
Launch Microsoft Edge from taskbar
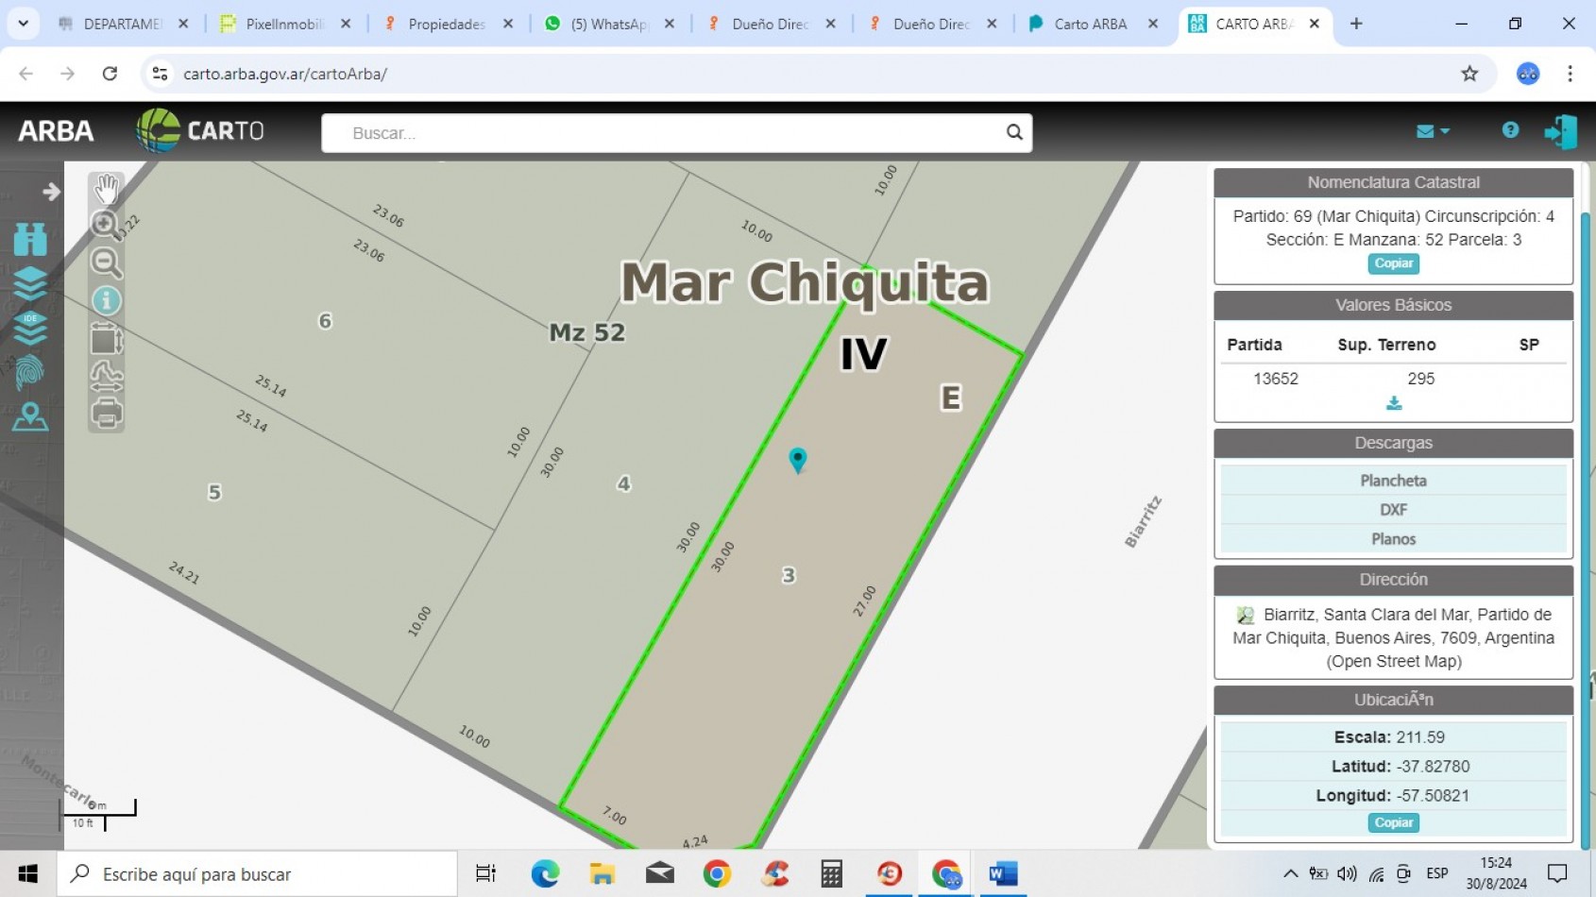(x=545, y=873)
